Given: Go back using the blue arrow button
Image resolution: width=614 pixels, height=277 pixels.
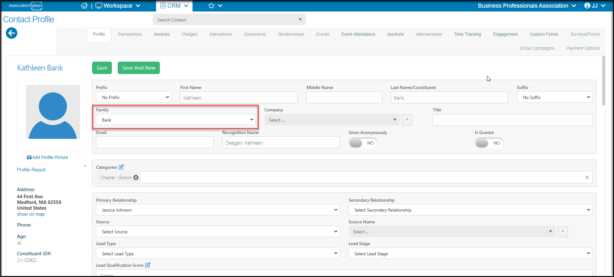Looking at the screenshot, I should pos(12,33).
